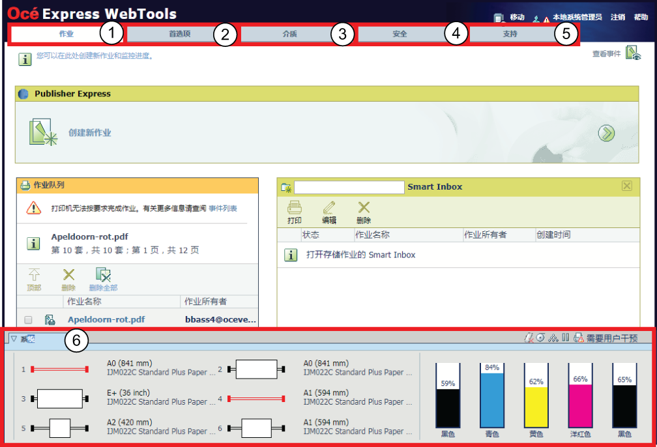Click the 84% 青色 ink level bar

pos(492,396)
